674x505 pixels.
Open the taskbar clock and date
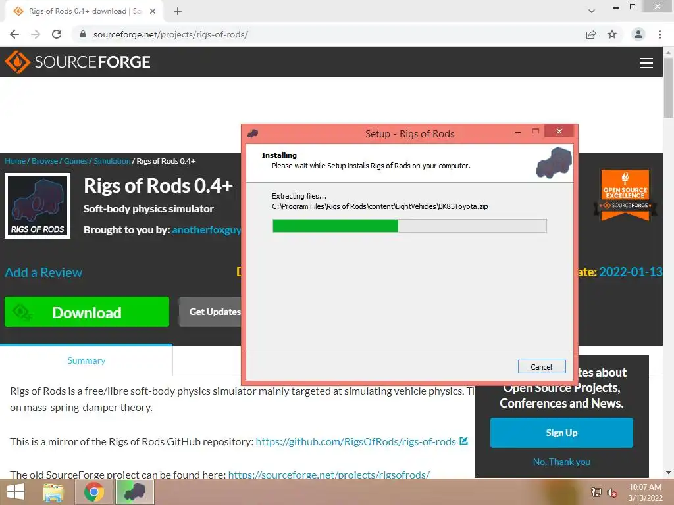(x=645, y=493)
